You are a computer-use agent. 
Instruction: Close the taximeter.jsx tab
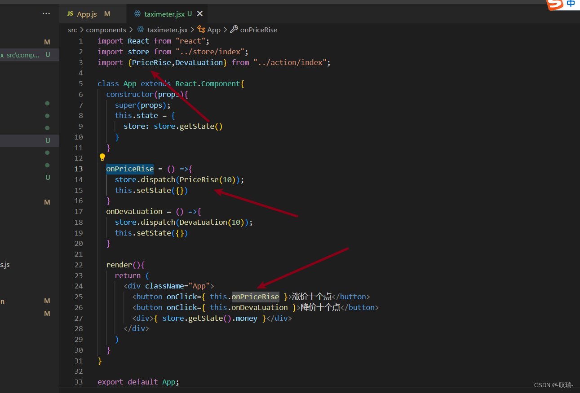click(199, 14)
